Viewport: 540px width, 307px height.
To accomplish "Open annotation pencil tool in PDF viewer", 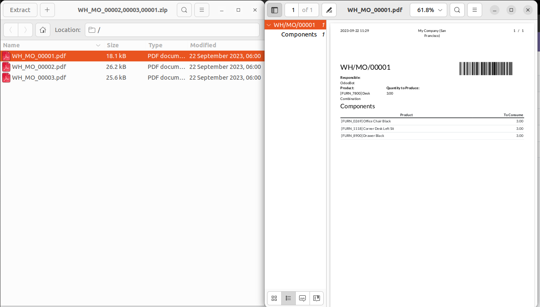I will 329,10.
